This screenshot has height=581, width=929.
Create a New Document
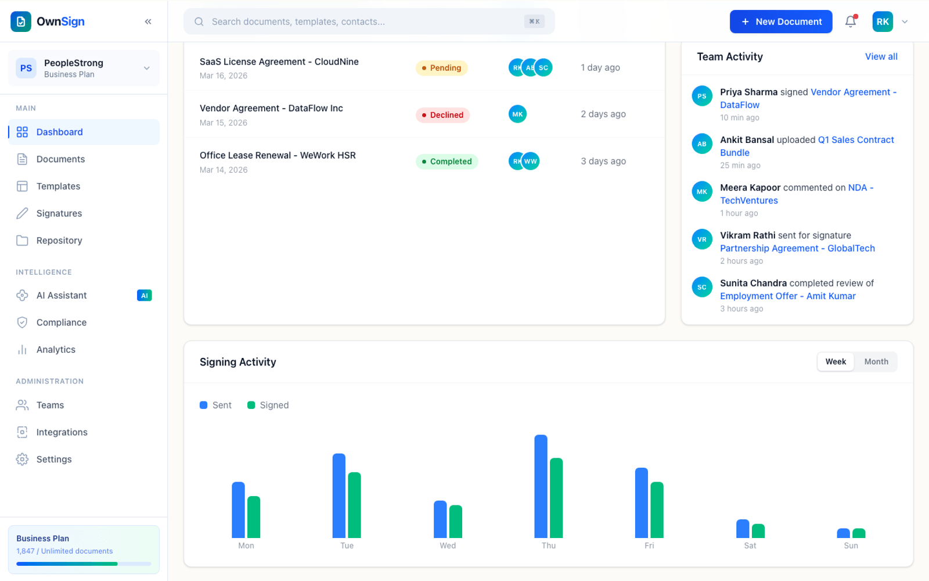tap(781, 21)
